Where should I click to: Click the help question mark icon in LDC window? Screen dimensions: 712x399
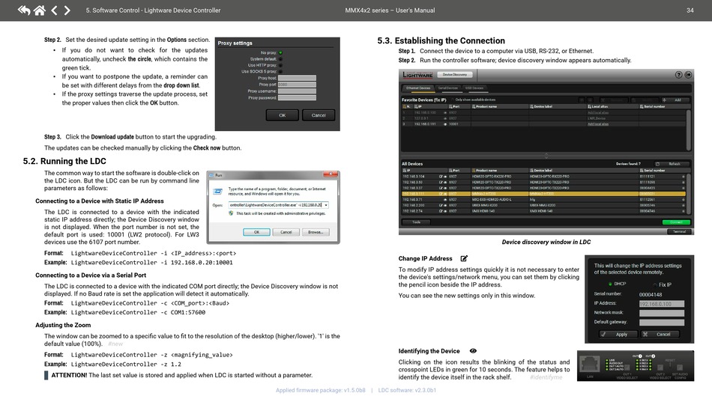click(x=678, y=75)
